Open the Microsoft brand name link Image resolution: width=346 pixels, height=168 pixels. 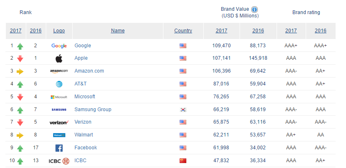coord(85,96)
